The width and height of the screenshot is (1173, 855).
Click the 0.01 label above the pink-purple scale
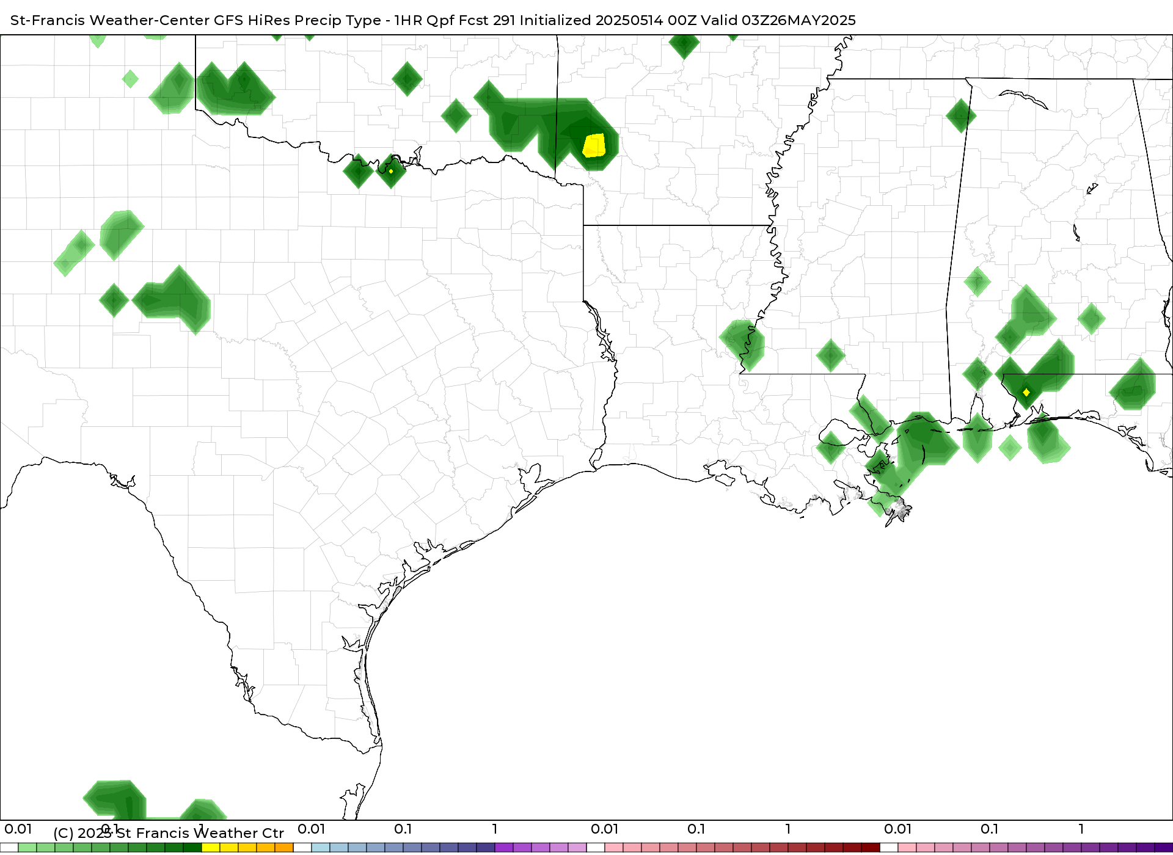click(x=898, y=829)
